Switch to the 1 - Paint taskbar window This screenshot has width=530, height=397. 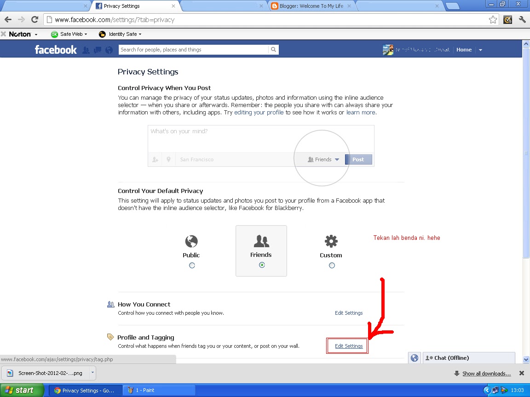(x=159, y=390)
